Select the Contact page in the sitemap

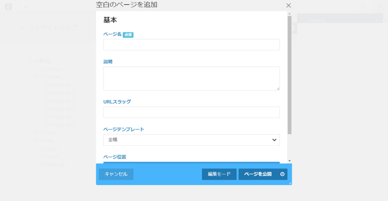click(52, 157)
